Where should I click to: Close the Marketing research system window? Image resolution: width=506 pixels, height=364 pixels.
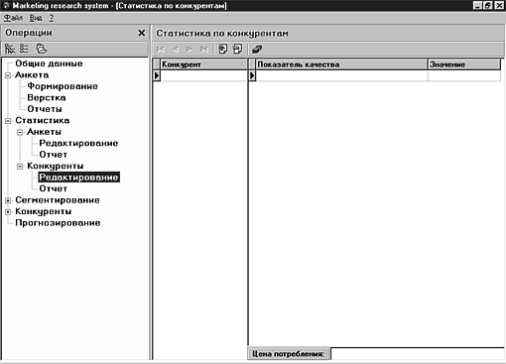(499, 6)
